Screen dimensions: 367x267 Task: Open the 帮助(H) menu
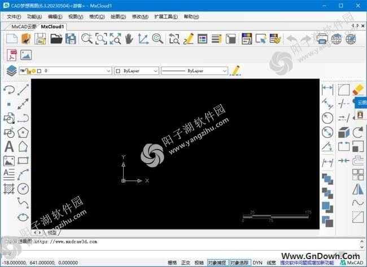(x=191, y=16)
